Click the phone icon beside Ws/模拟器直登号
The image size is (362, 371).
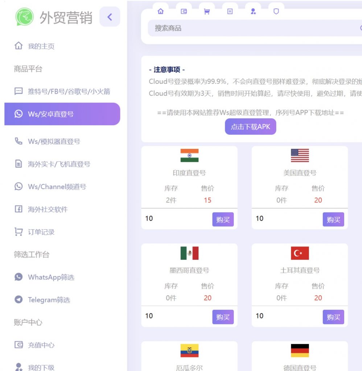click(x=18, y=141)
